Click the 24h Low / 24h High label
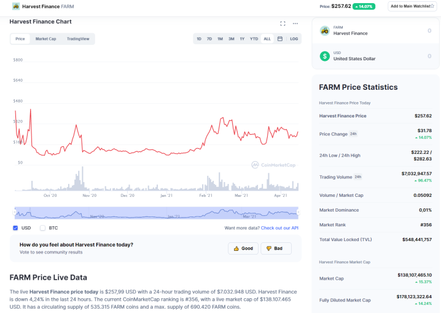 [340, 156]
